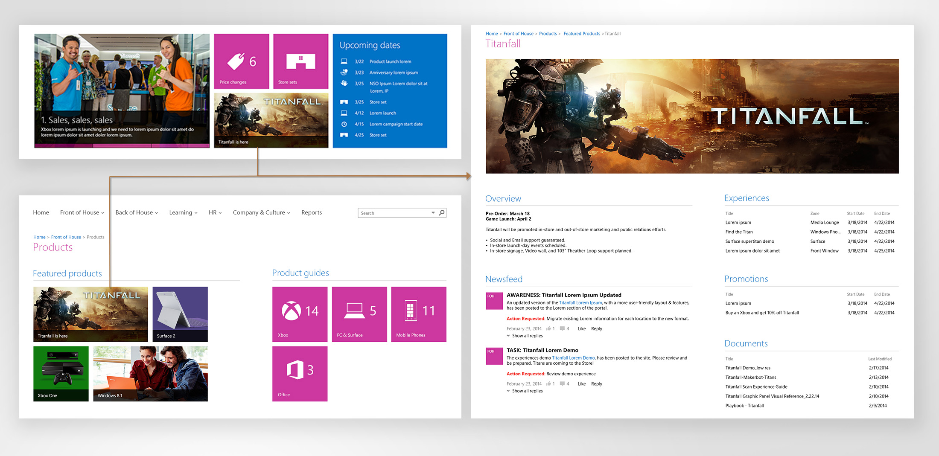Viewport: 939px width, 456px height.
Task: Click comment icon on TASK post
Action: click(562, 383)
